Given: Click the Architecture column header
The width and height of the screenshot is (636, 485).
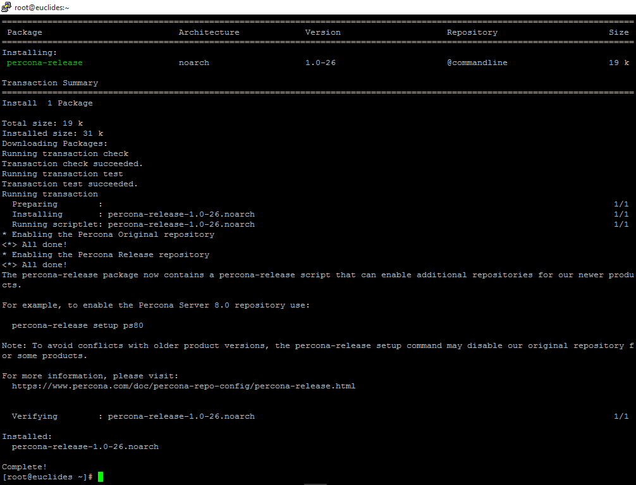Looking at the screenshot, I should (209, 32).
